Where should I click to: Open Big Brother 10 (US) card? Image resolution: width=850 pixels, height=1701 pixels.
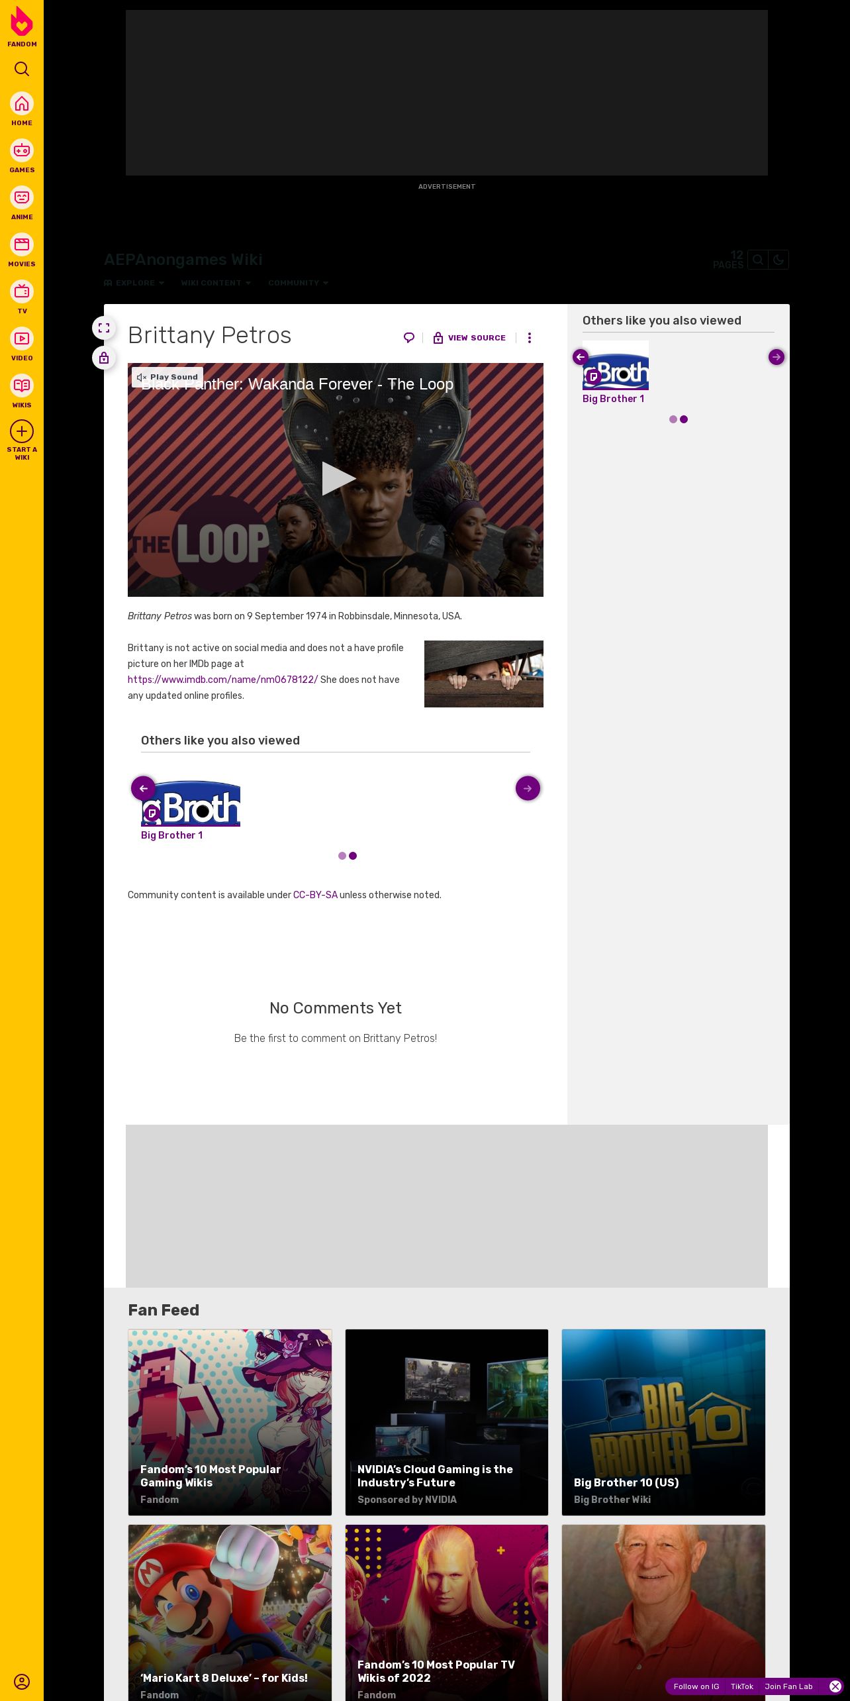point(663,1422)
